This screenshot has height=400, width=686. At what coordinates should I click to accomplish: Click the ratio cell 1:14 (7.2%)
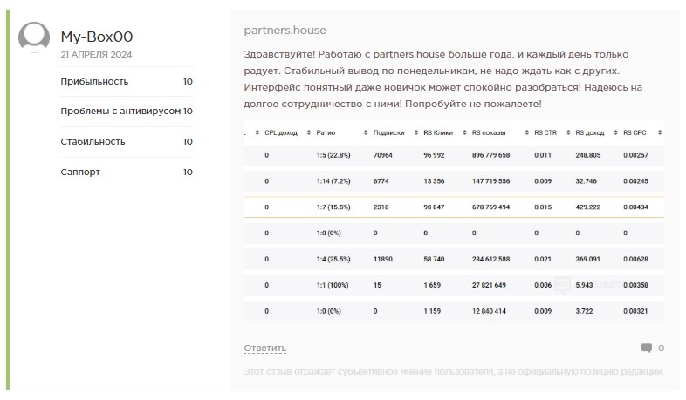coord(333,181)
